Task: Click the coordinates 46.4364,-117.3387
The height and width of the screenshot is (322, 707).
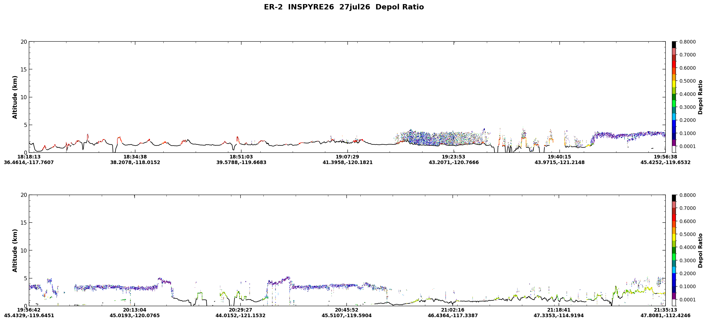Action: coord(453,316)
